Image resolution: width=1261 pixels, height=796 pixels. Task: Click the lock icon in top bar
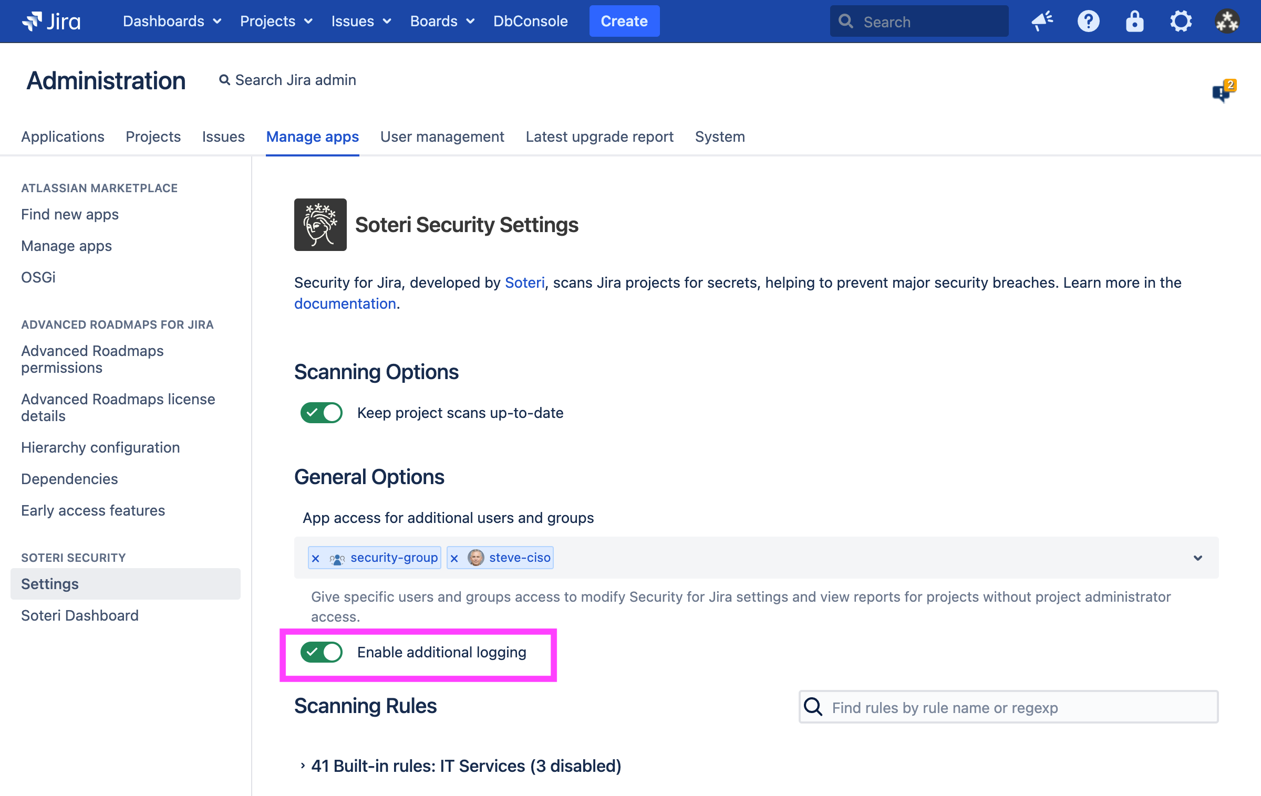point(1134,21)
